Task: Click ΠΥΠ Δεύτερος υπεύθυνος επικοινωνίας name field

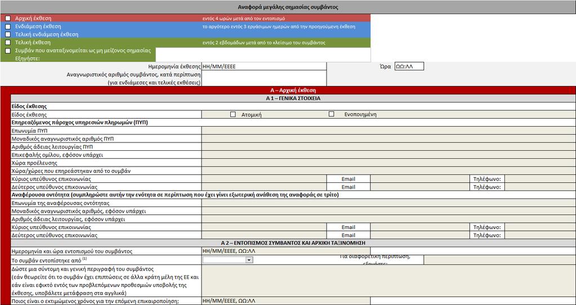Action: (x=264, y=187)
